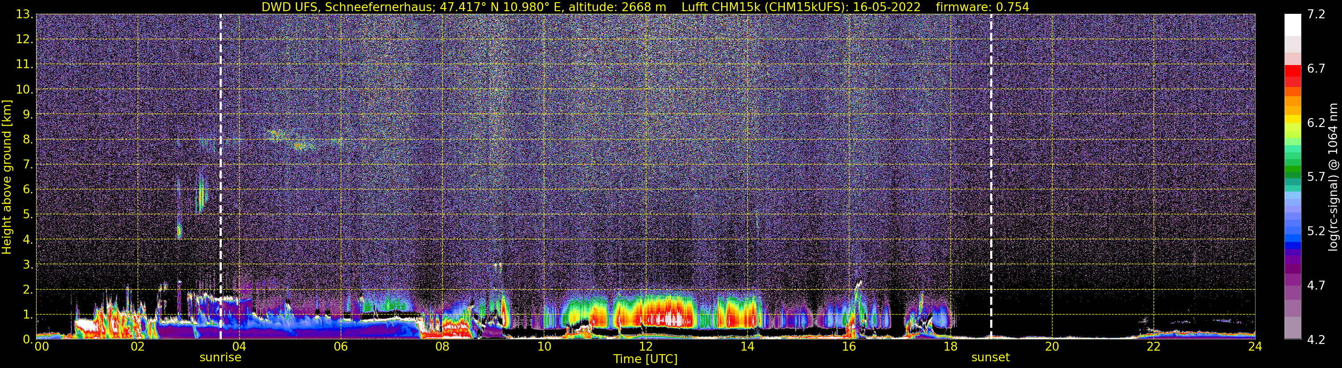This screenshot has height=368, width=1342.
Task: Click colorbar value label '5.7'
Action: 1316,177
